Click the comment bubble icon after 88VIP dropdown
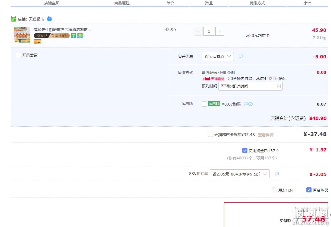This screenshot has height=227, width=331. [x=277, y=174]
